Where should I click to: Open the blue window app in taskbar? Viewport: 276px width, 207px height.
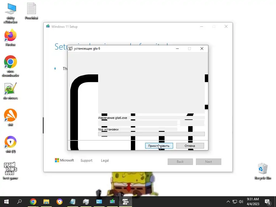(99, 202)
